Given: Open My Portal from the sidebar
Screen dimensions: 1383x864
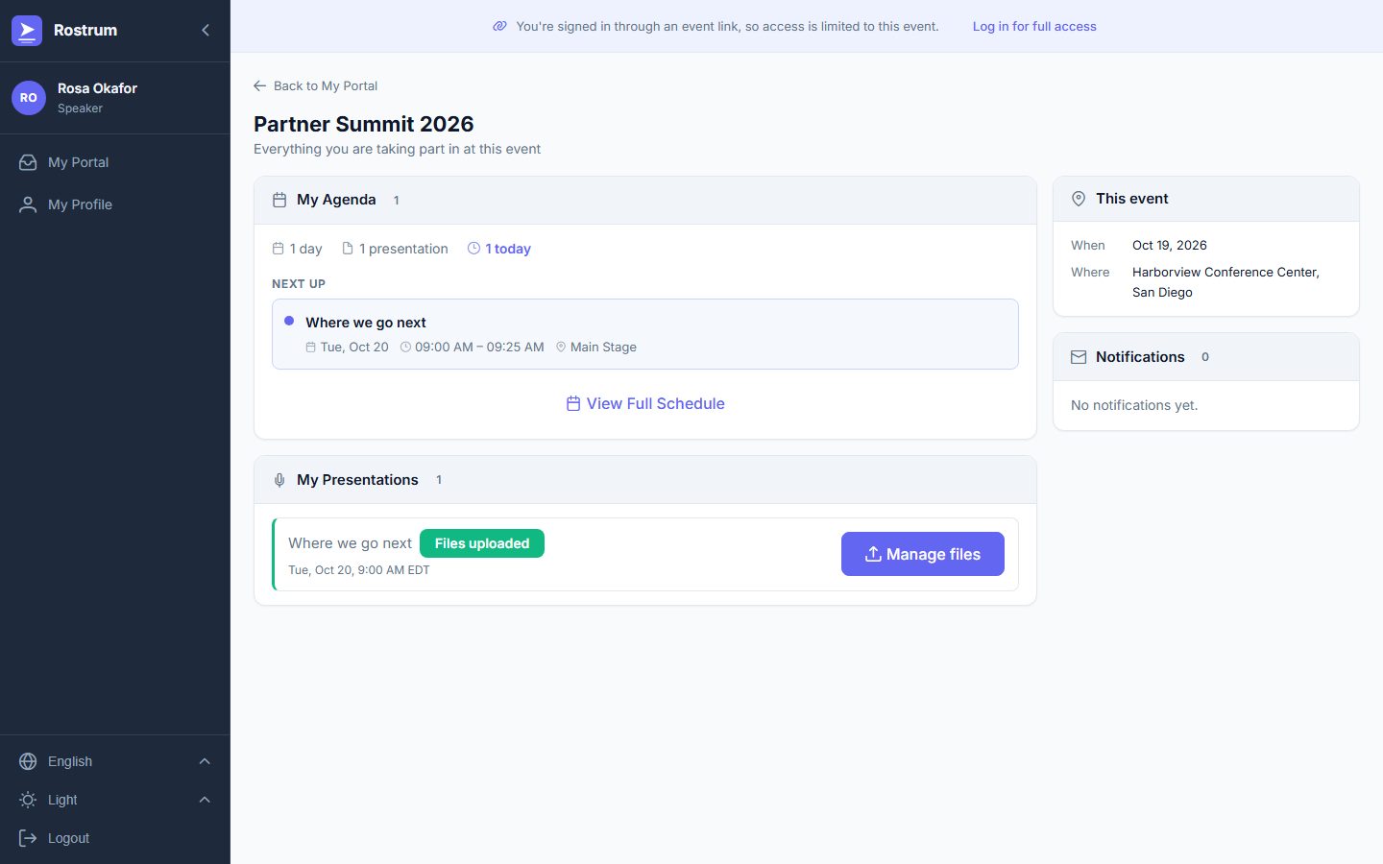Looking at the screenshot, I should (115, 162).
